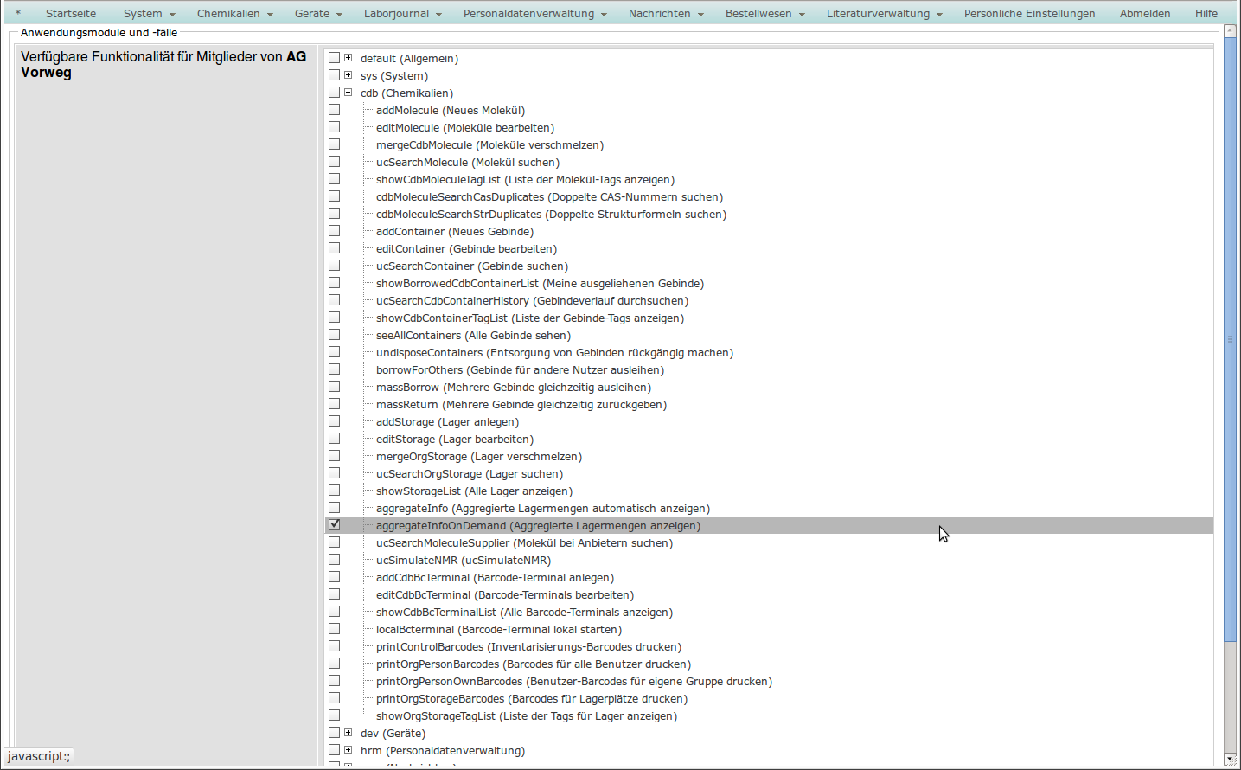
Task: Open the Hilfe page
Action: coord(1206,14)
